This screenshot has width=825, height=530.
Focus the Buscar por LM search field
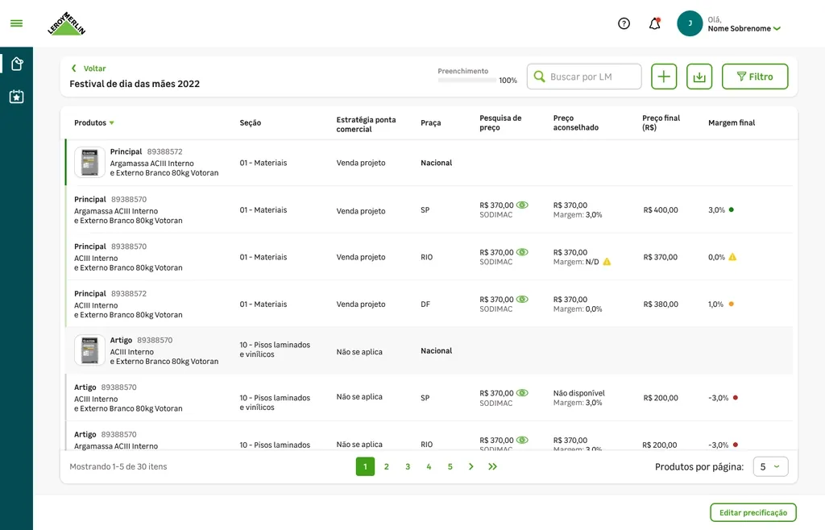(x=584, y=77)
